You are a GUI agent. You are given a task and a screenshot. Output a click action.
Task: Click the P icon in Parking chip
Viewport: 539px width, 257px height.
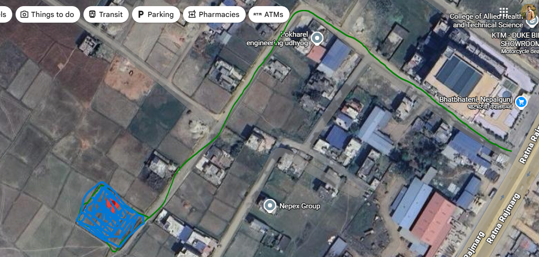tap(140, 15)
